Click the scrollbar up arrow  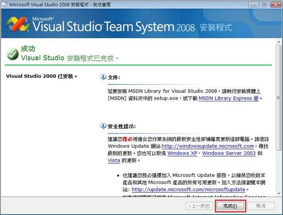279,42
